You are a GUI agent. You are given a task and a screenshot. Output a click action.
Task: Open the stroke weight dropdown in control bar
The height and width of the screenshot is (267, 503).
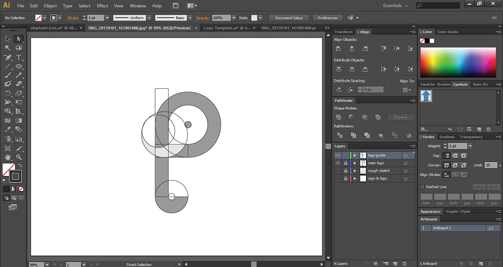pyautogui.click(x=107, y=18)
